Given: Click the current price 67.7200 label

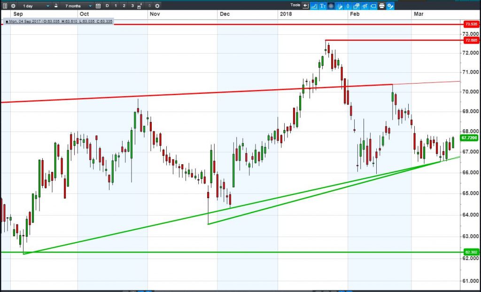Looking at the screenshot, I should [470, 138].
